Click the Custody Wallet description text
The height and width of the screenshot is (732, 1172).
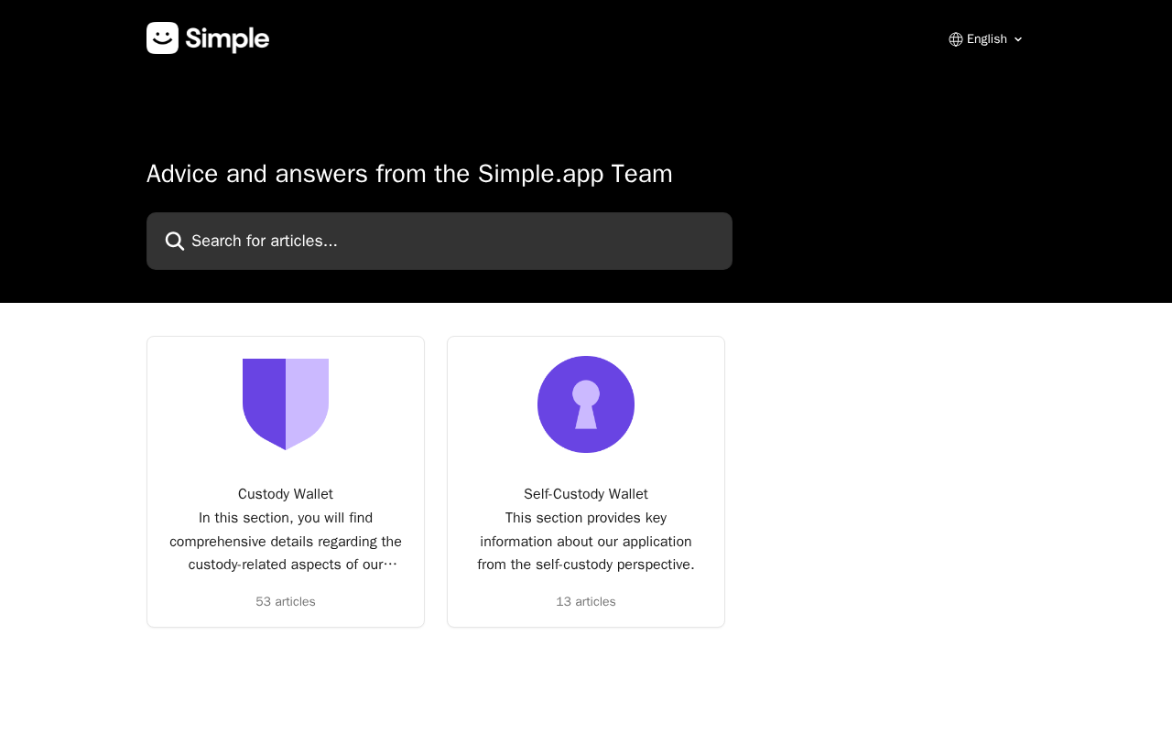point(286,541)
